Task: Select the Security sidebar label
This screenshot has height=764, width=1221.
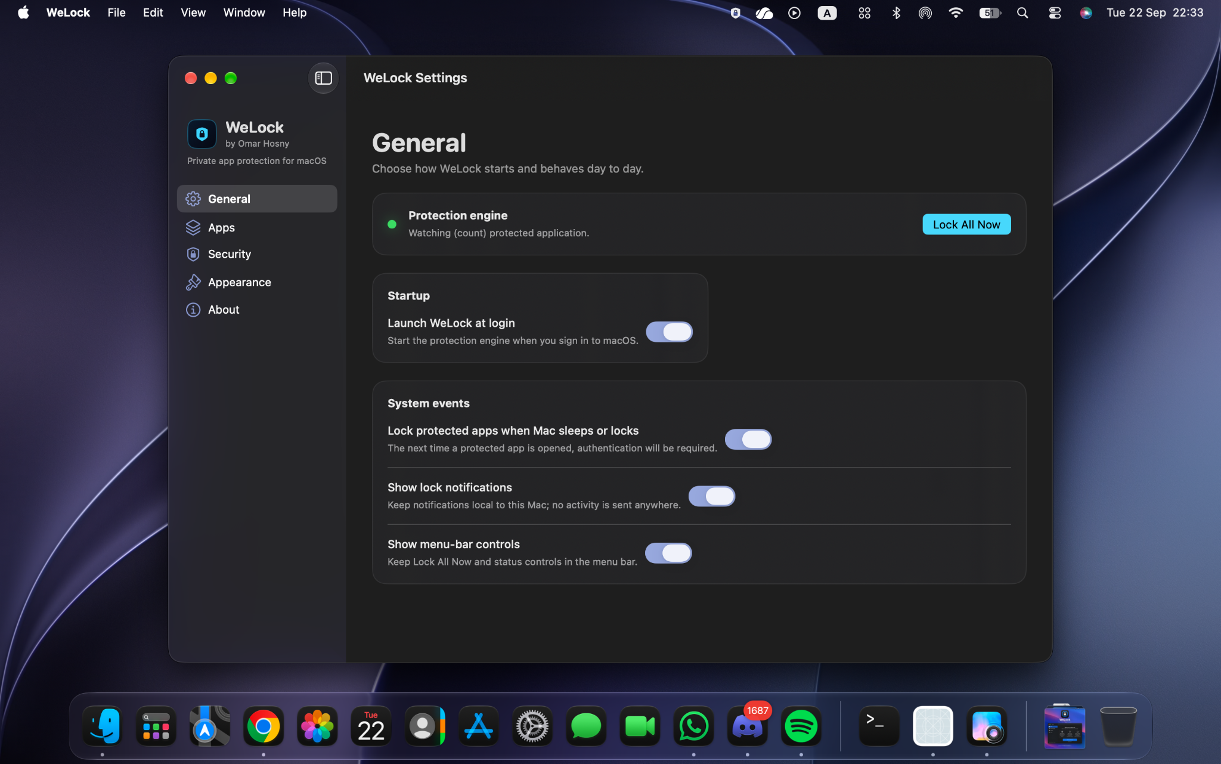Action: pyautogui.click(x=230, y=254)
